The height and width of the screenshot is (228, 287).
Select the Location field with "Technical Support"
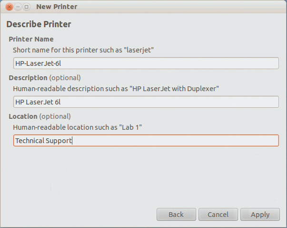146,141
